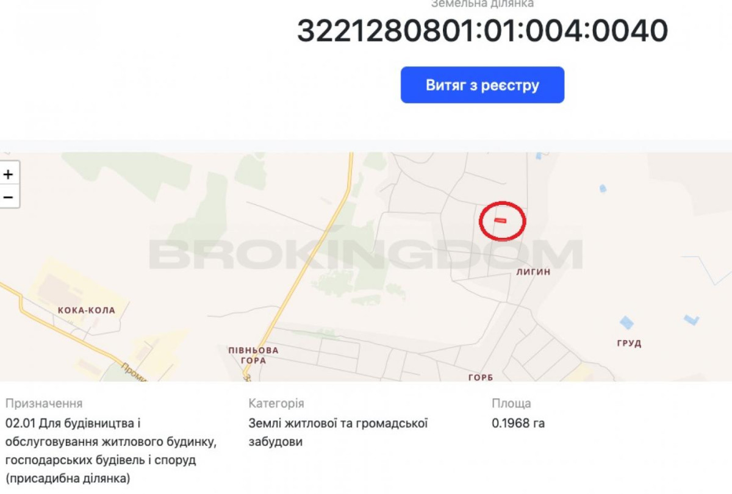
Task: Click cadastral number 3221280801:01:004:0040
Action: tap(482, 30)
